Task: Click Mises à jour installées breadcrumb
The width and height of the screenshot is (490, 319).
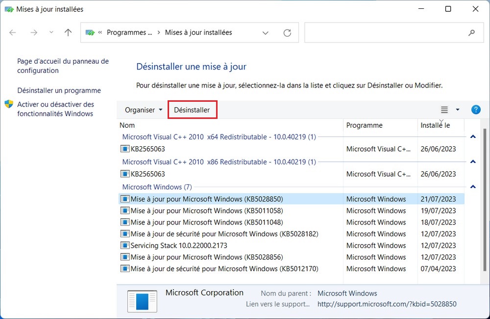Action: tap(198, 32)
